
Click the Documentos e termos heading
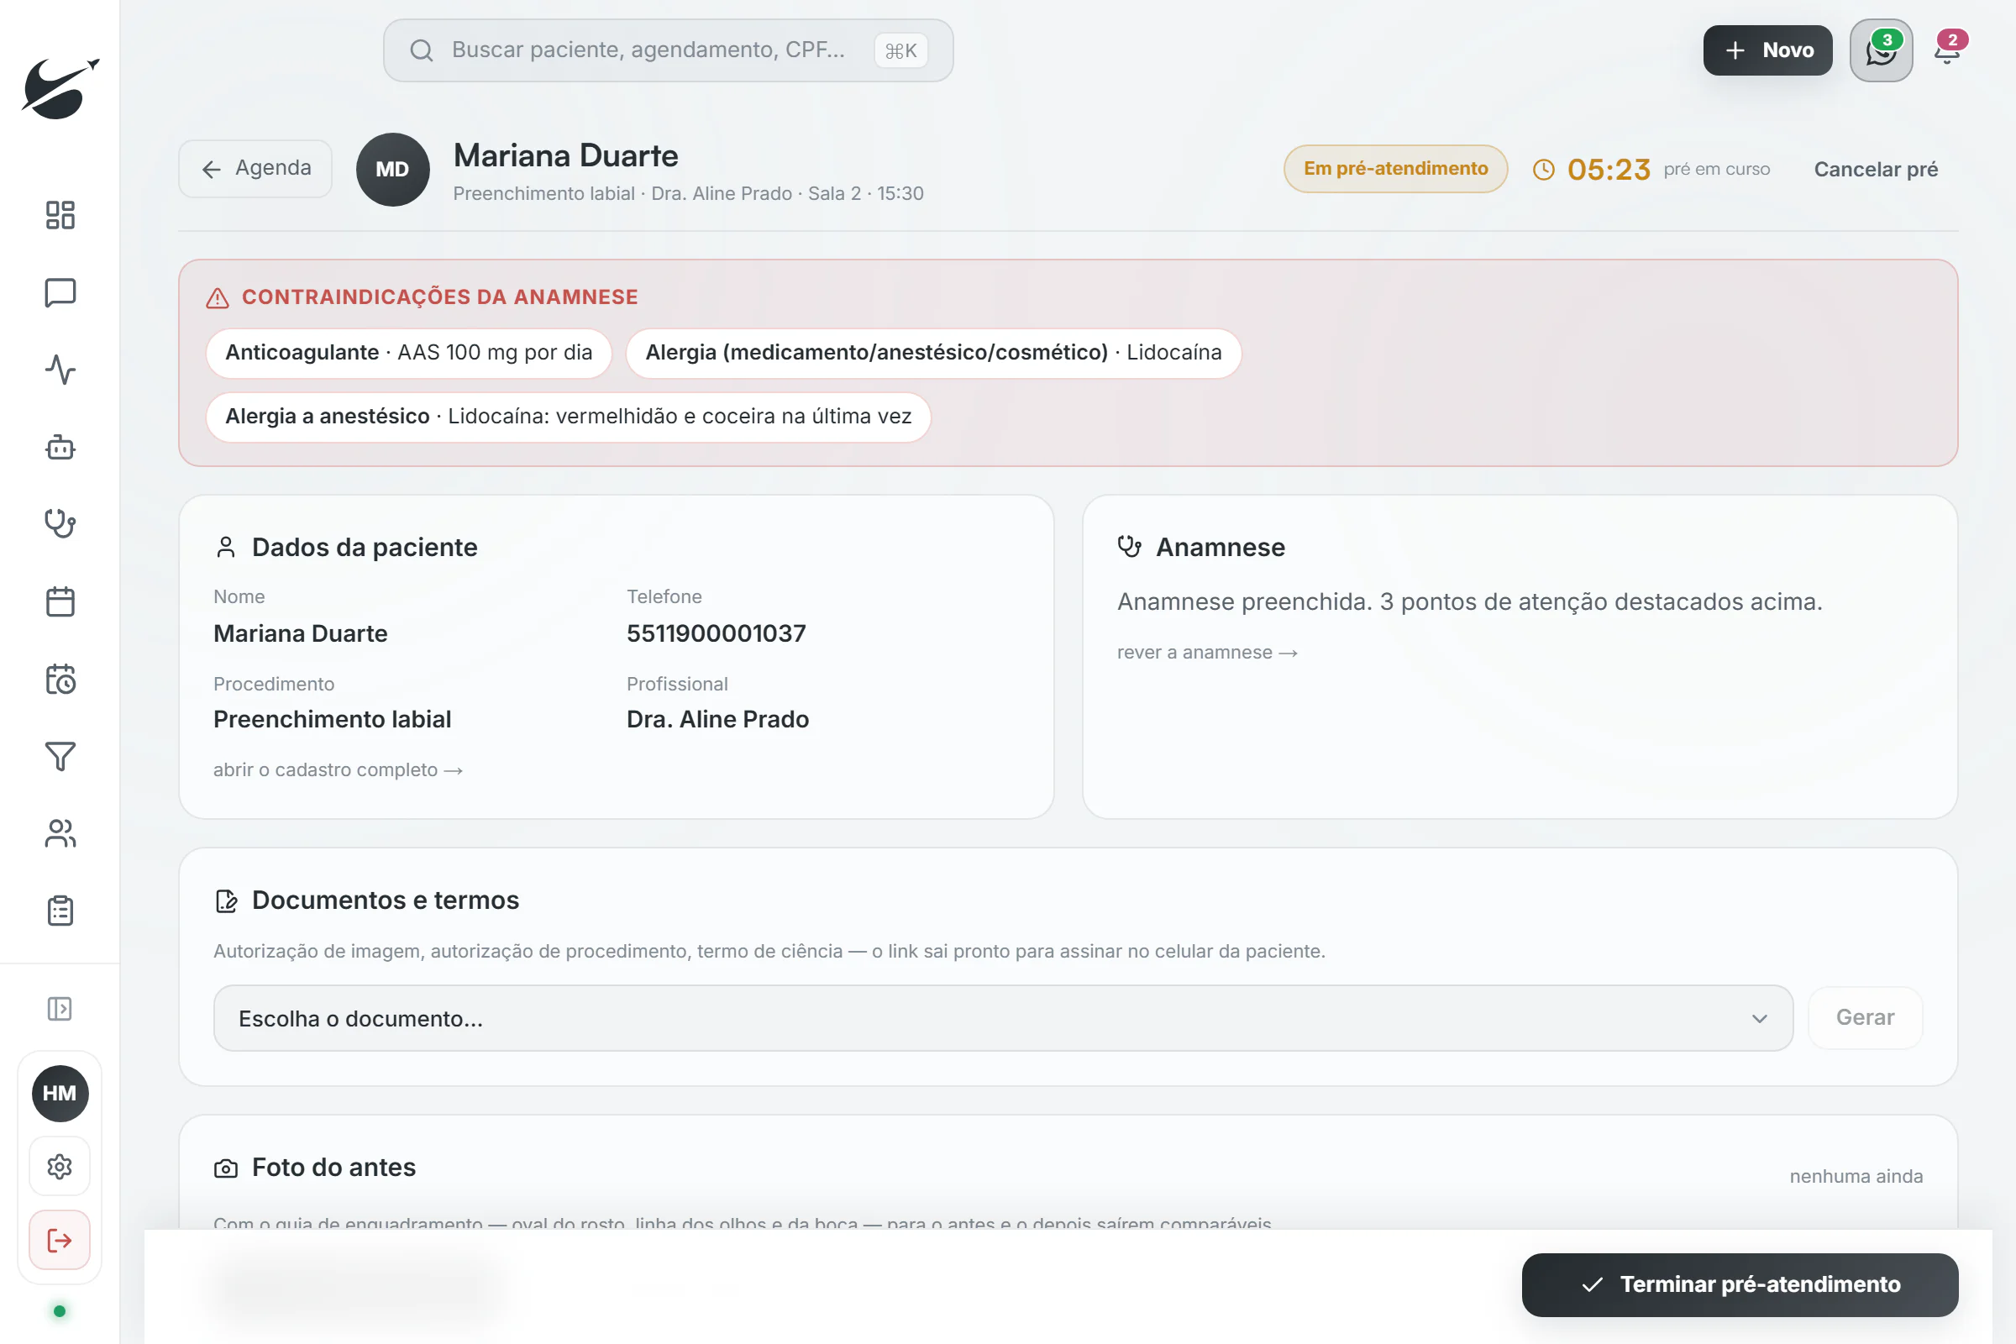tap(385, 900)
